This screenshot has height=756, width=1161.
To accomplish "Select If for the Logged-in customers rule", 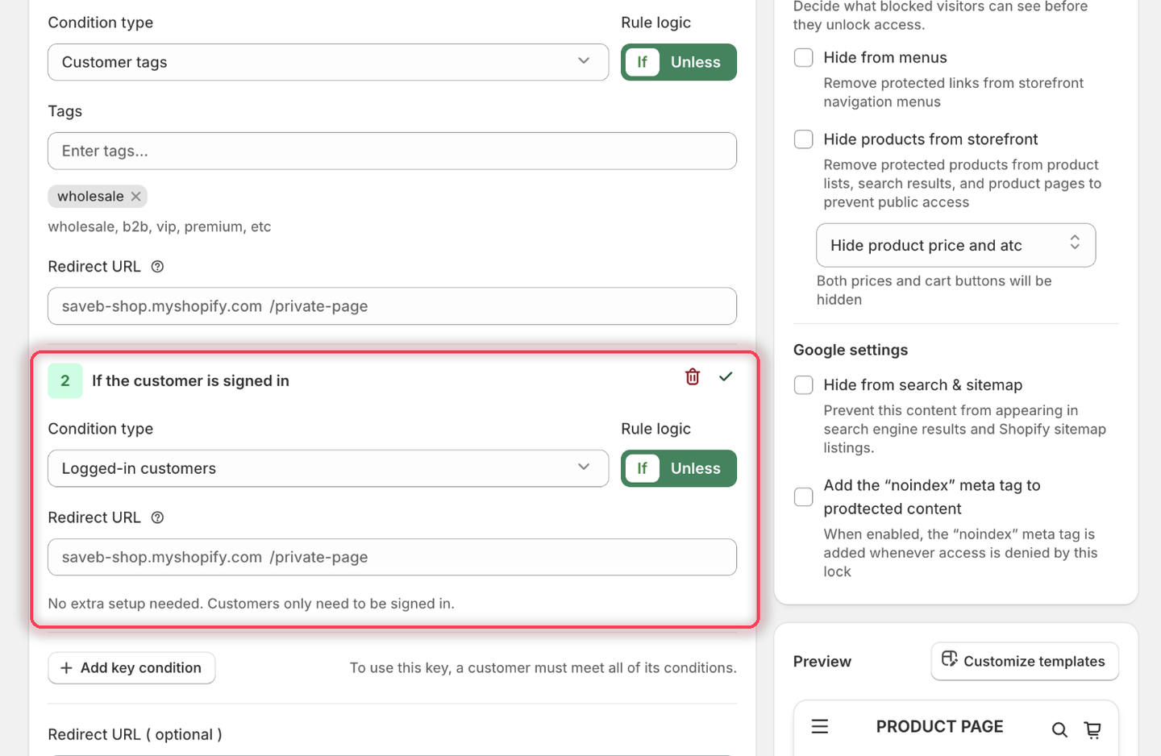I will tap(643, 468).
